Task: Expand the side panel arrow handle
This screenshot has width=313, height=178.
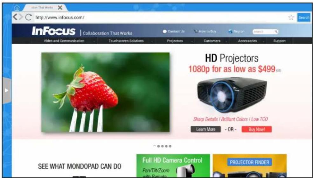Action: [x=7, y=90]
